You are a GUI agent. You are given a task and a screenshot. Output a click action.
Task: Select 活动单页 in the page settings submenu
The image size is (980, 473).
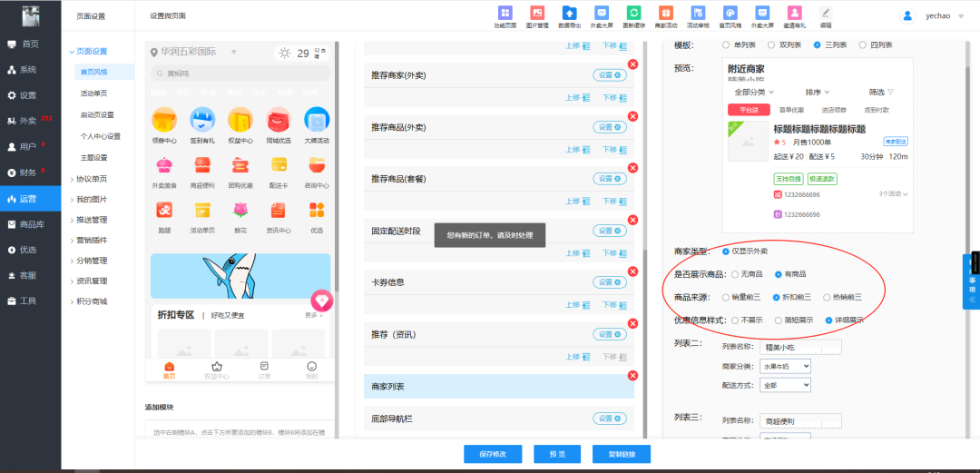93,94
